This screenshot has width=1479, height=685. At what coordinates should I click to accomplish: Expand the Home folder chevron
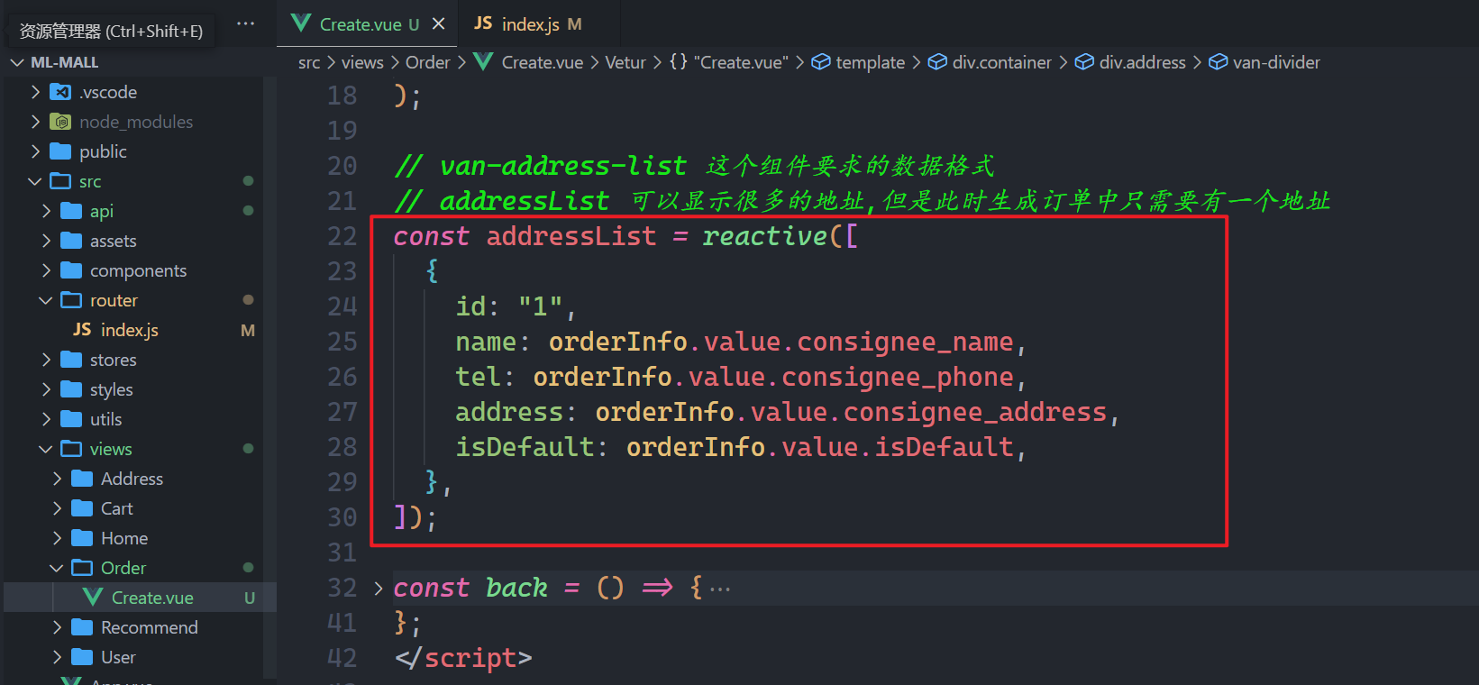pos(57,538)
